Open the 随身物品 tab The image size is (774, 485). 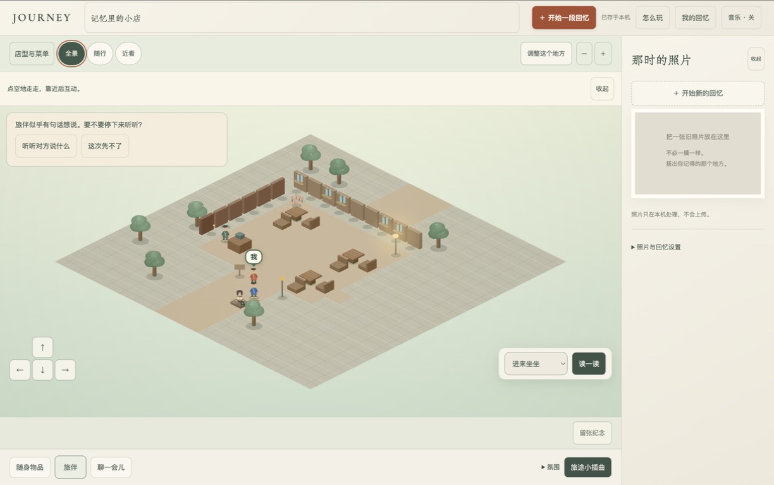point(30,467)
